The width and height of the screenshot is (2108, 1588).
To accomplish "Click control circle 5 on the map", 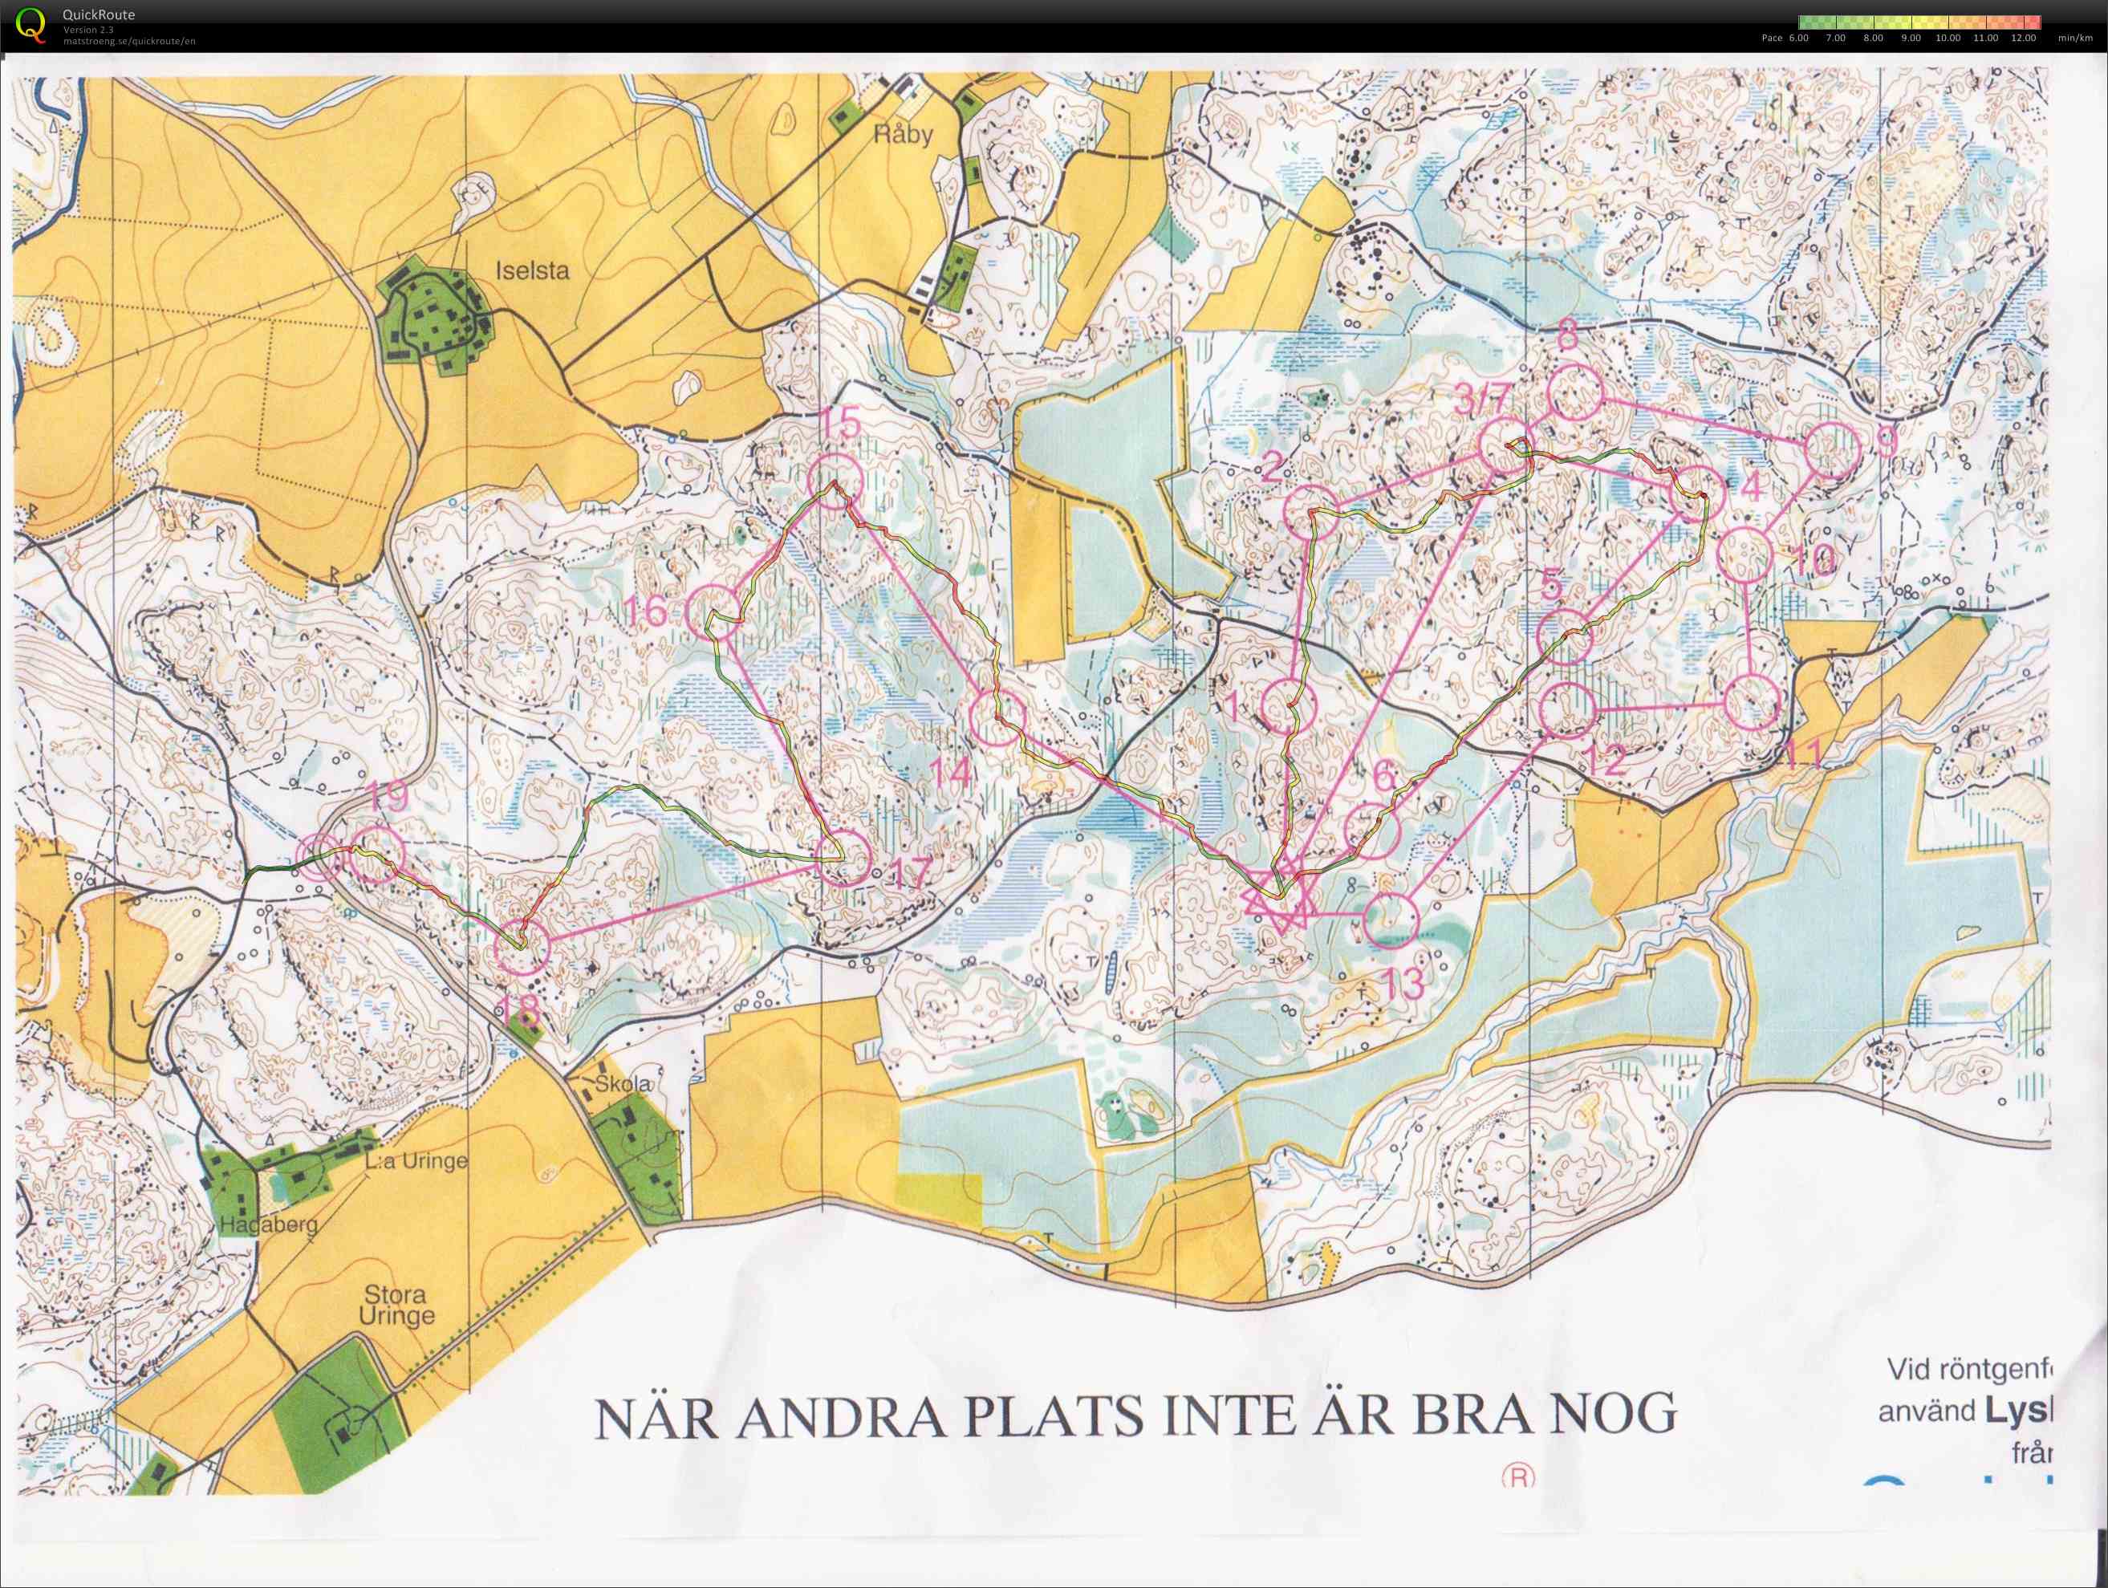I will pos(1565,637).
